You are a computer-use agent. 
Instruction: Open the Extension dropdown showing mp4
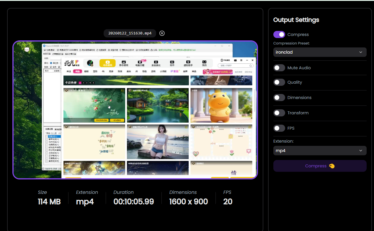(320, 151)
